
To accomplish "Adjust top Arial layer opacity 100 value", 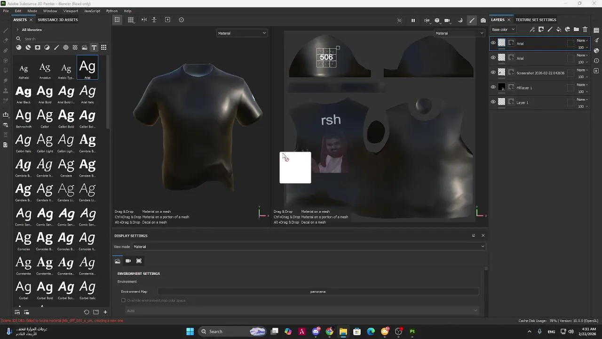I will [581, 48].
